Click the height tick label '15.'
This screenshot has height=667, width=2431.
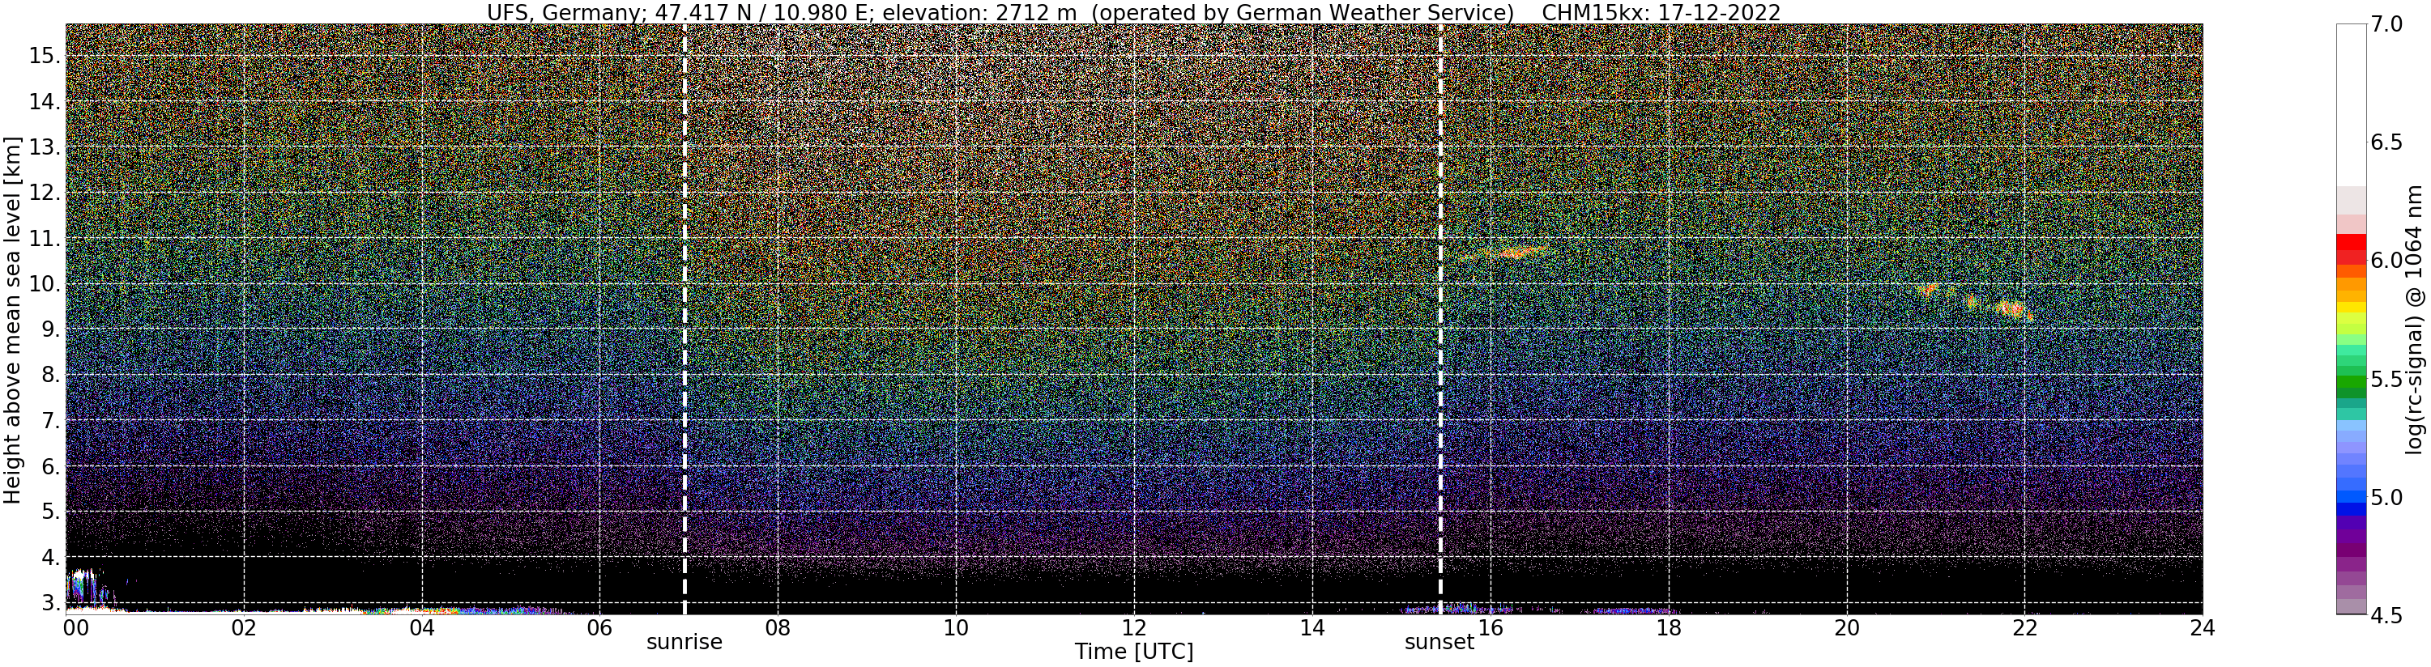pos(45,57)
